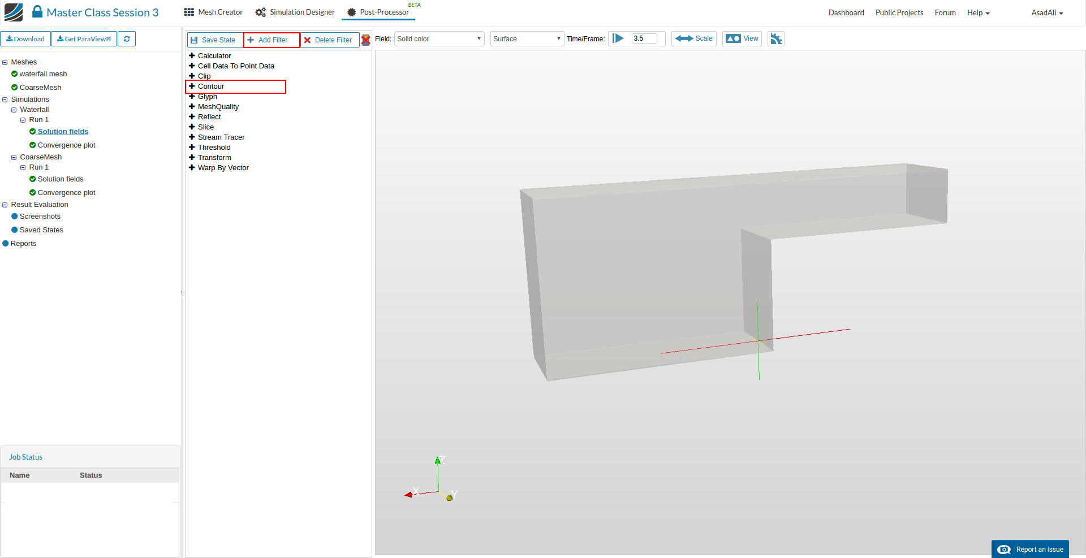This screenshot has height=558, width=1086.
Task: Click Delete Filter button
Action: click(329, 40)
